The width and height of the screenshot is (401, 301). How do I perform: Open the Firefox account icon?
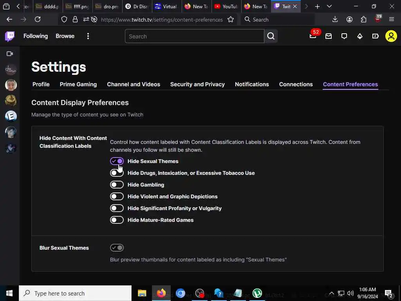pos(349,20)
